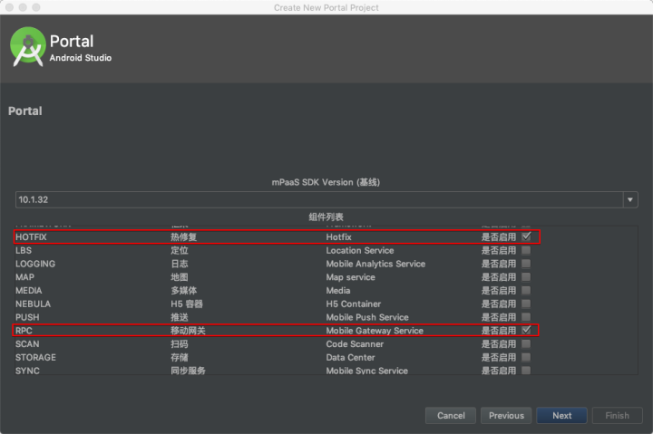Screen dimensions: 653x434
Task: Click the '同步服务' Chinese name cell
Action: pos(188,371)
